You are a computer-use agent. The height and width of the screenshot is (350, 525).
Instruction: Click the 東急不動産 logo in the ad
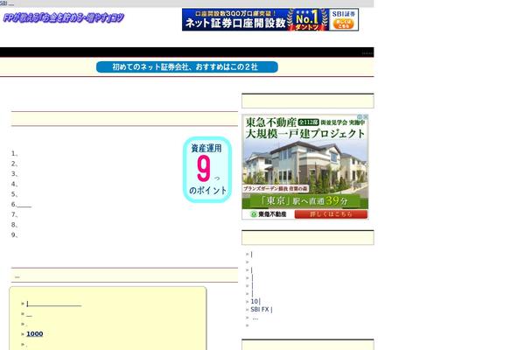point(269,214)
